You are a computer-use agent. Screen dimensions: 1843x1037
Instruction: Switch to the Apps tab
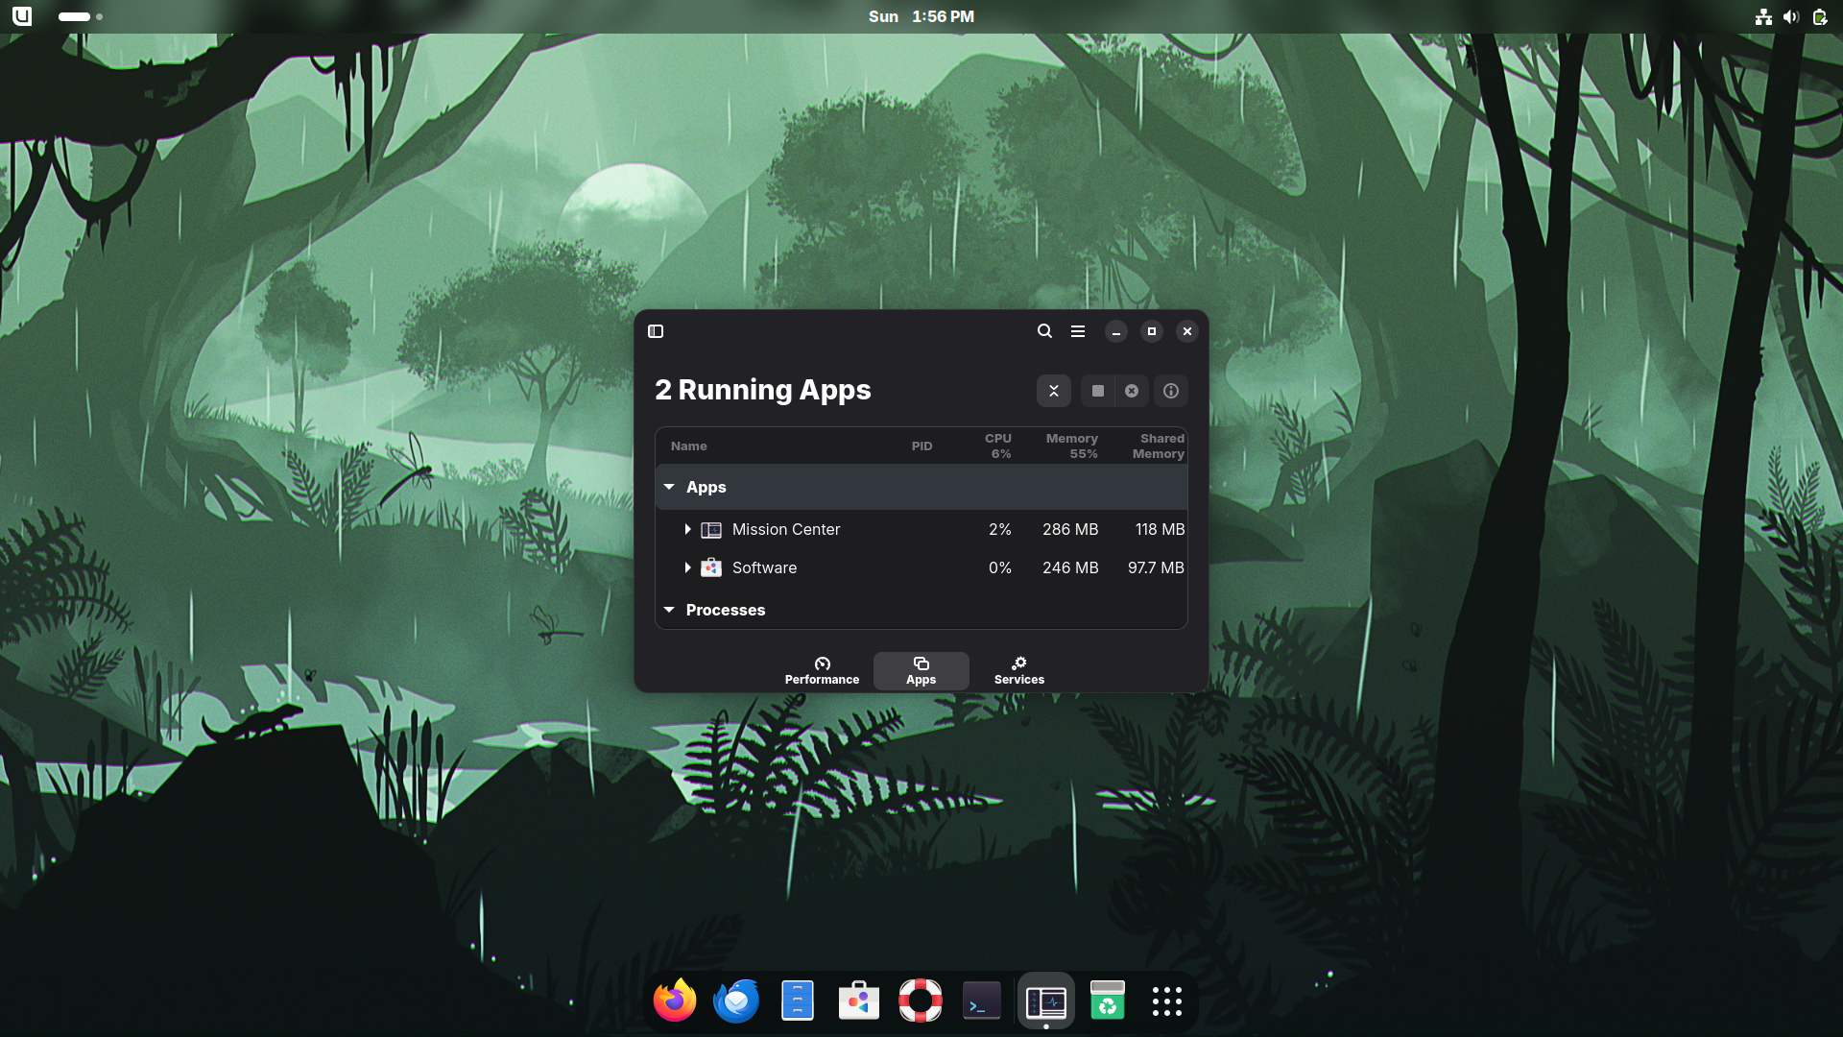[x=921, y=671]
